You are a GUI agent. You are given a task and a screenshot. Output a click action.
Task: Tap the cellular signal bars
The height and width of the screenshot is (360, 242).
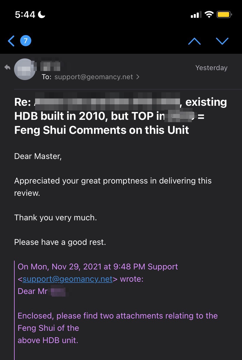click(x=195, y=15)
